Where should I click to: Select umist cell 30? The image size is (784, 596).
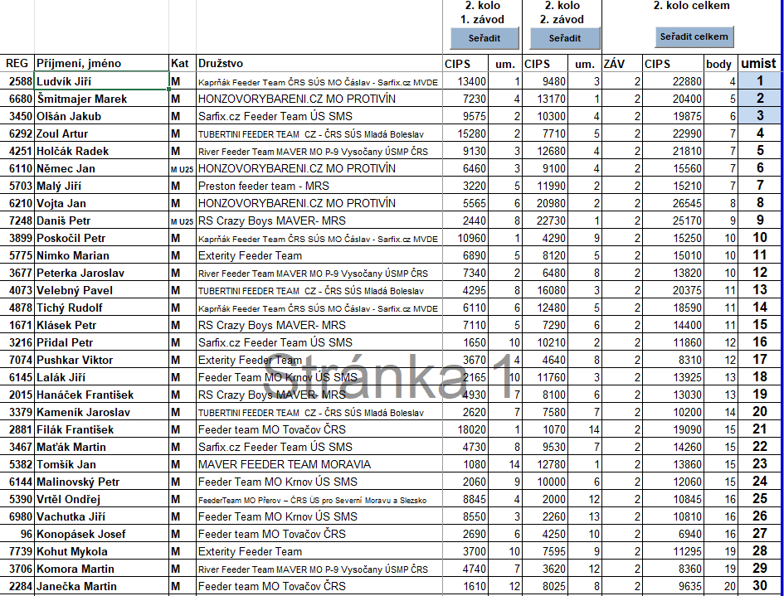[759, 587]
